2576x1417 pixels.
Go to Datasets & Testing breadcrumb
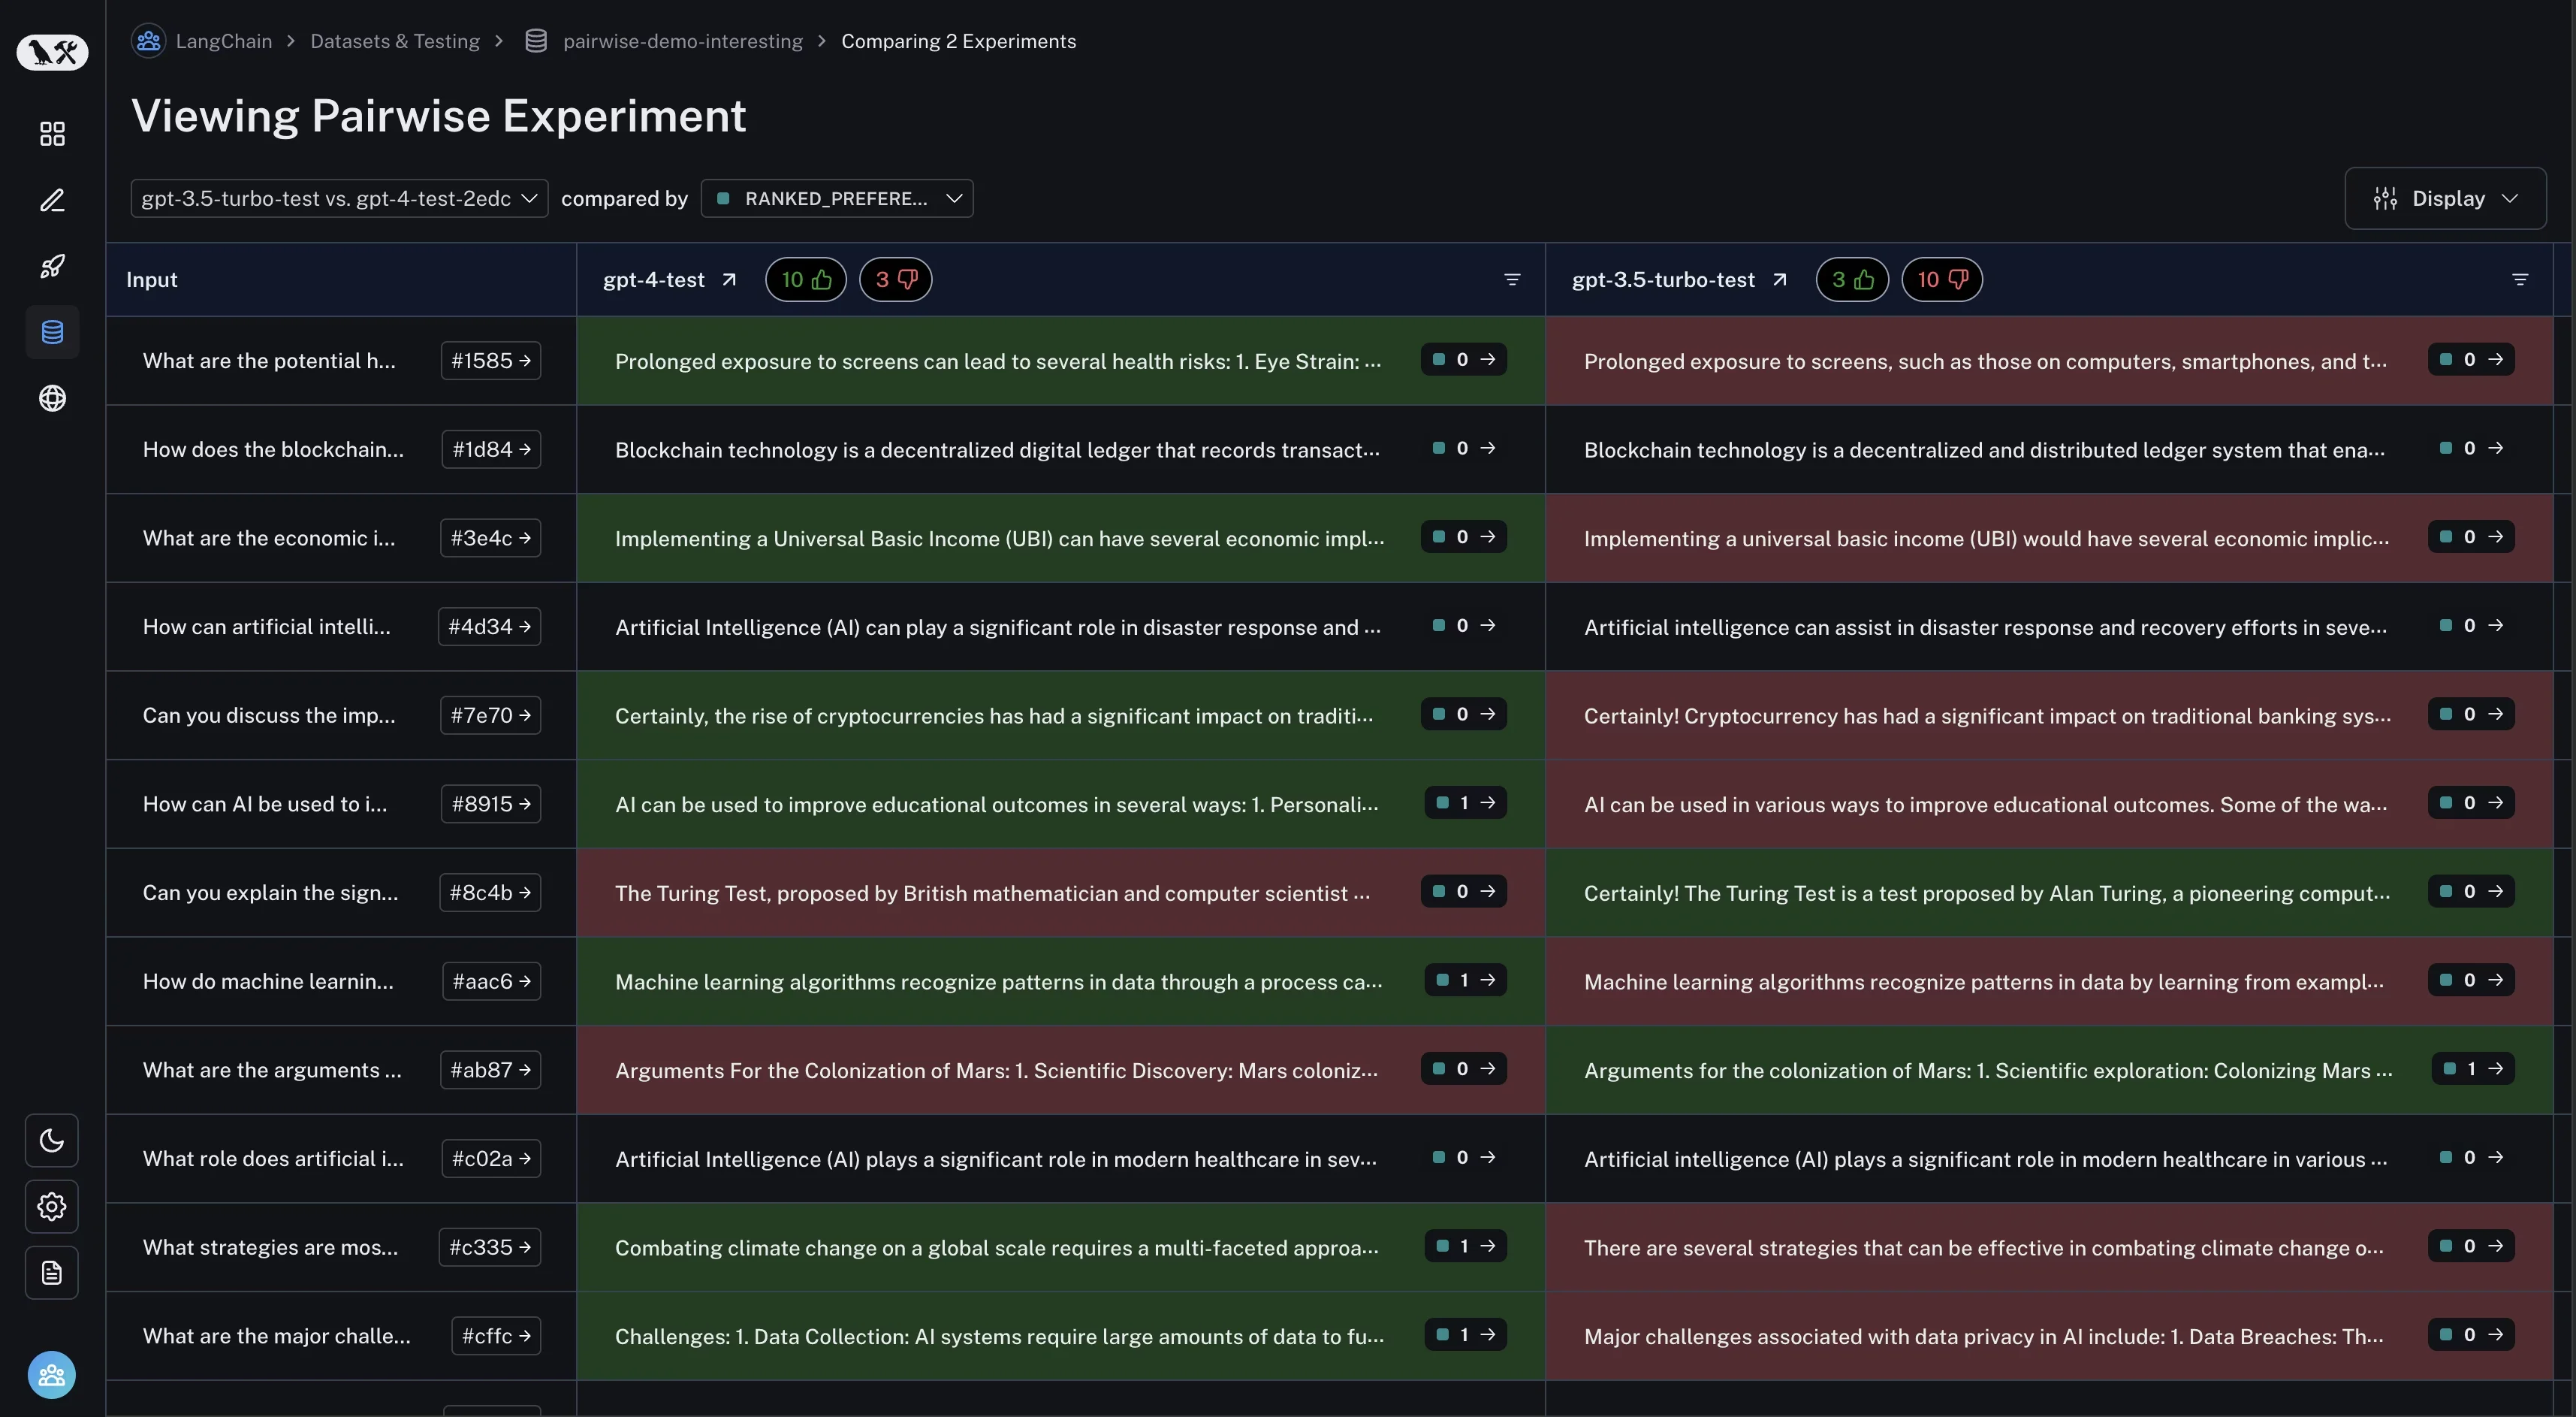coord(395,41)
